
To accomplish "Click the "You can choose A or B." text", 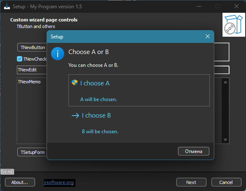I will 94,65.
